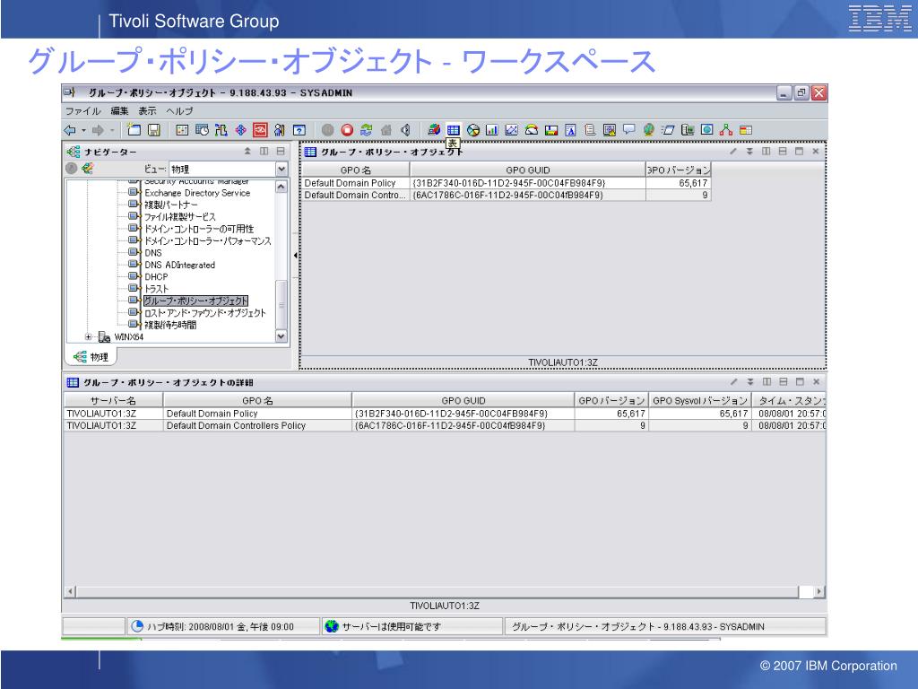
Task: Select the トラスト tree item
Action: click(157, 289)
